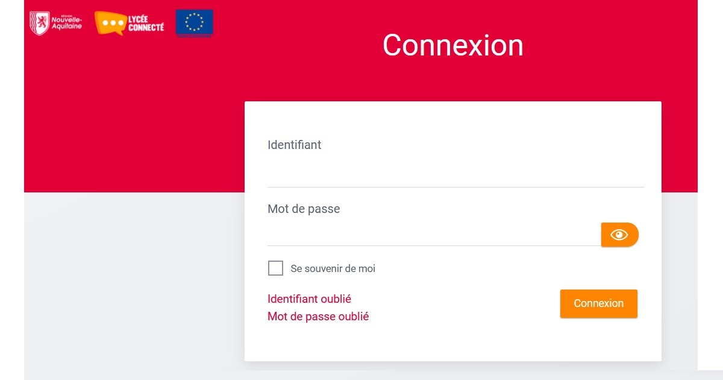Click the "Mot de passe" field label
Image resolution: width=723 pixels, height=380 pixels.
pyautogui.click(x=304, y=209)
